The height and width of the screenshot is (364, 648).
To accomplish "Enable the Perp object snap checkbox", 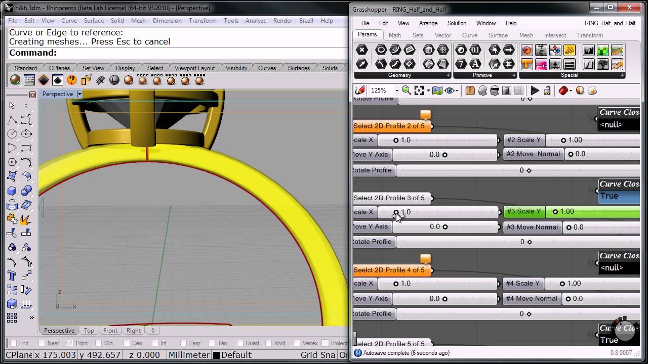I will [x=183, y=343].
